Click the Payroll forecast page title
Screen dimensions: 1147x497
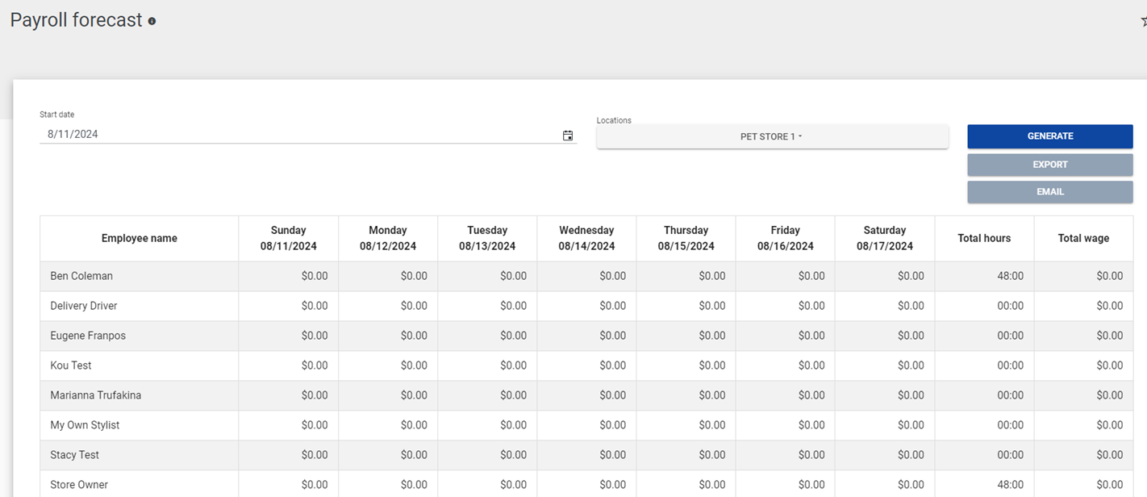coord(77,20)
